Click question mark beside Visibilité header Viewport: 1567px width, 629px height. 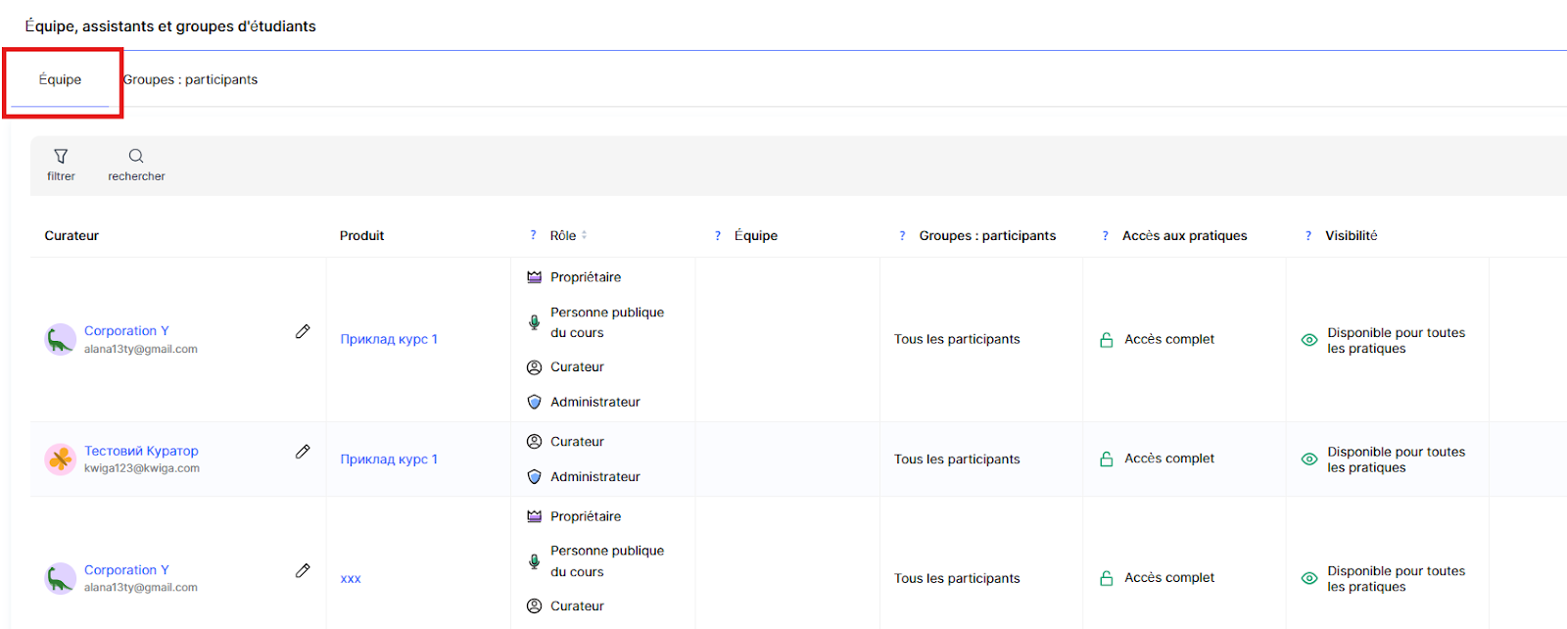[x=1308, y=235]
